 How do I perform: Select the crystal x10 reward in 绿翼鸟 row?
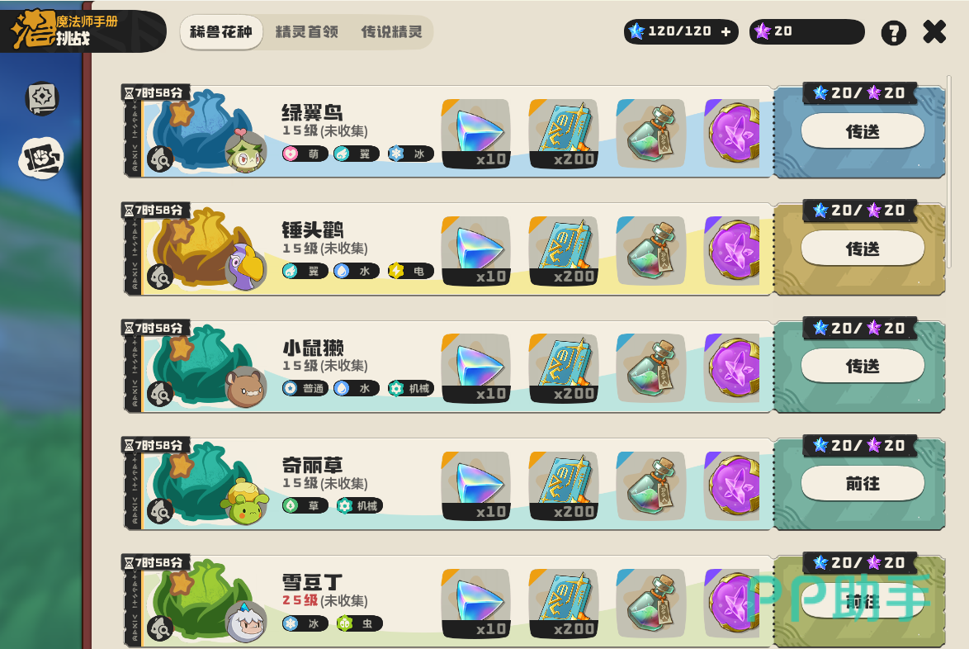pyautogui.click(x=476, y=134)
